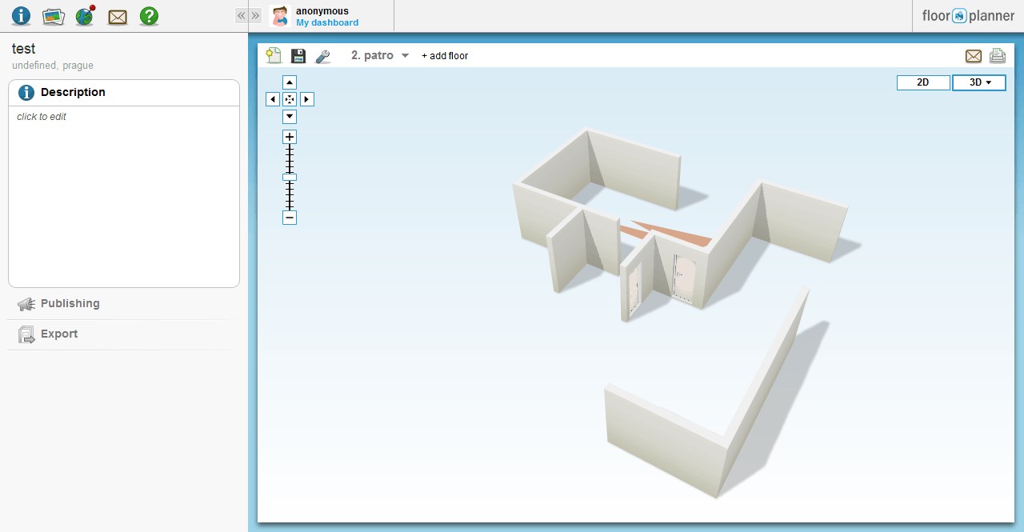
Task: Open the 'My dashboard' link
Action: [x=327, y=22]
